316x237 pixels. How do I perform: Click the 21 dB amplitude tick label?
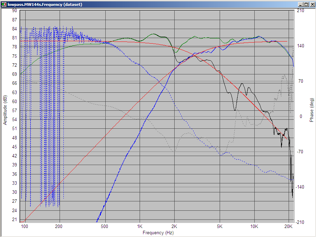(15, 219)
